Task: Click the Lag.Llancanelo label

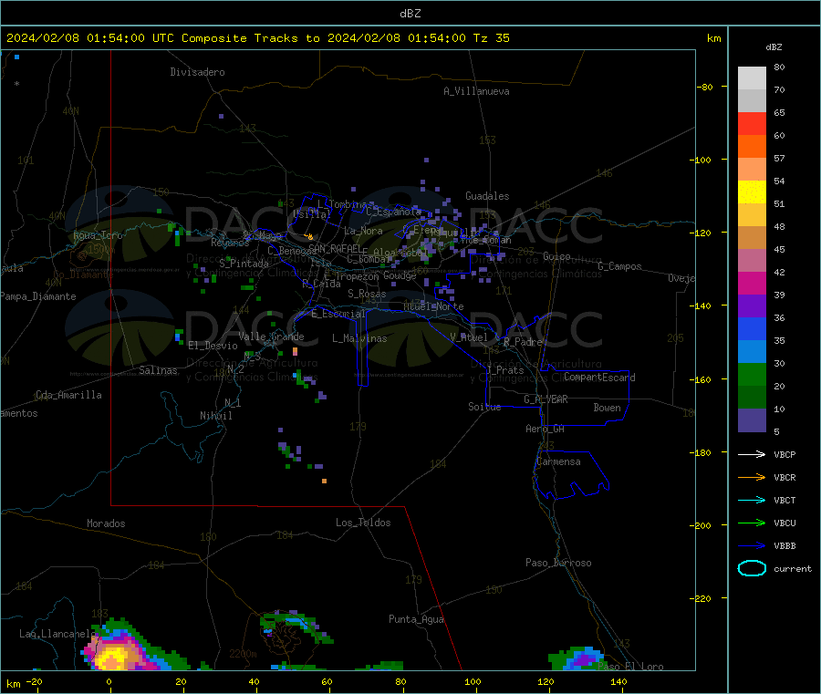Action: 57,634
